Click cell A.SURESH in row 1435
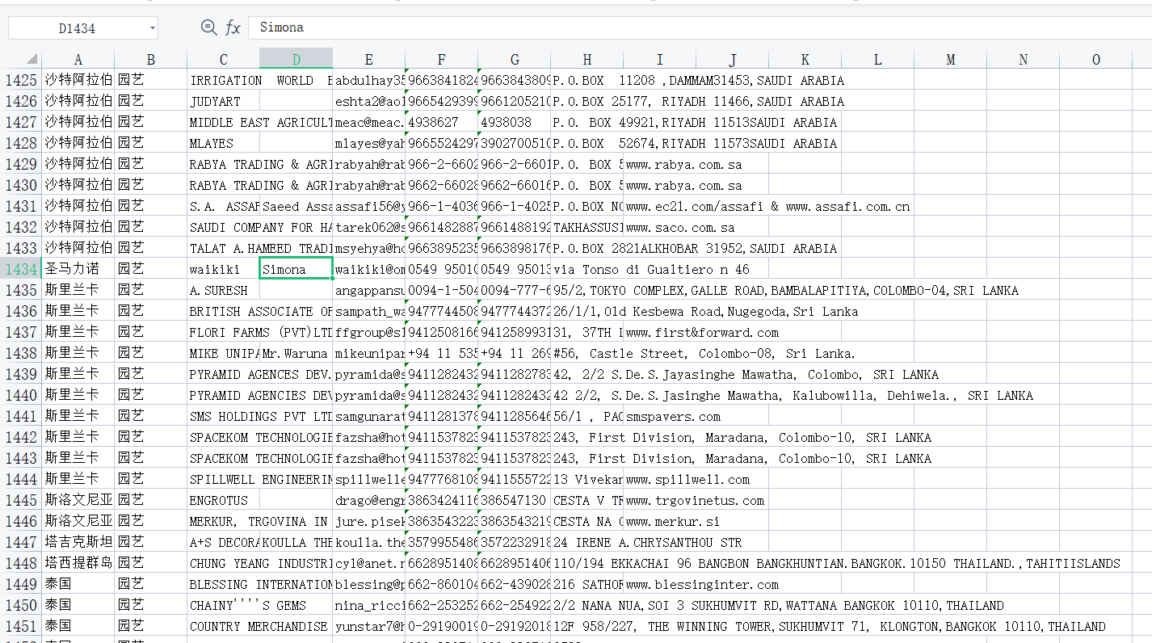Image resolution: width=1152 pixels, height=643 pixels. pos(224,290)
